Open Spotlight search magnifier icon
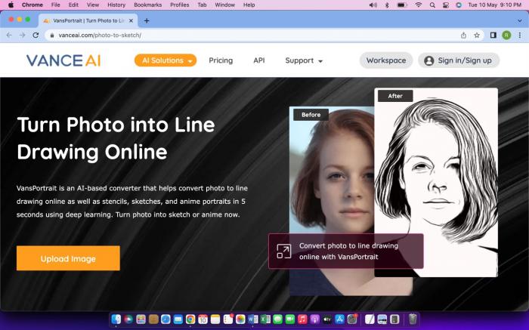Viewport: 529px width, 330px height. tap(432, 5)
